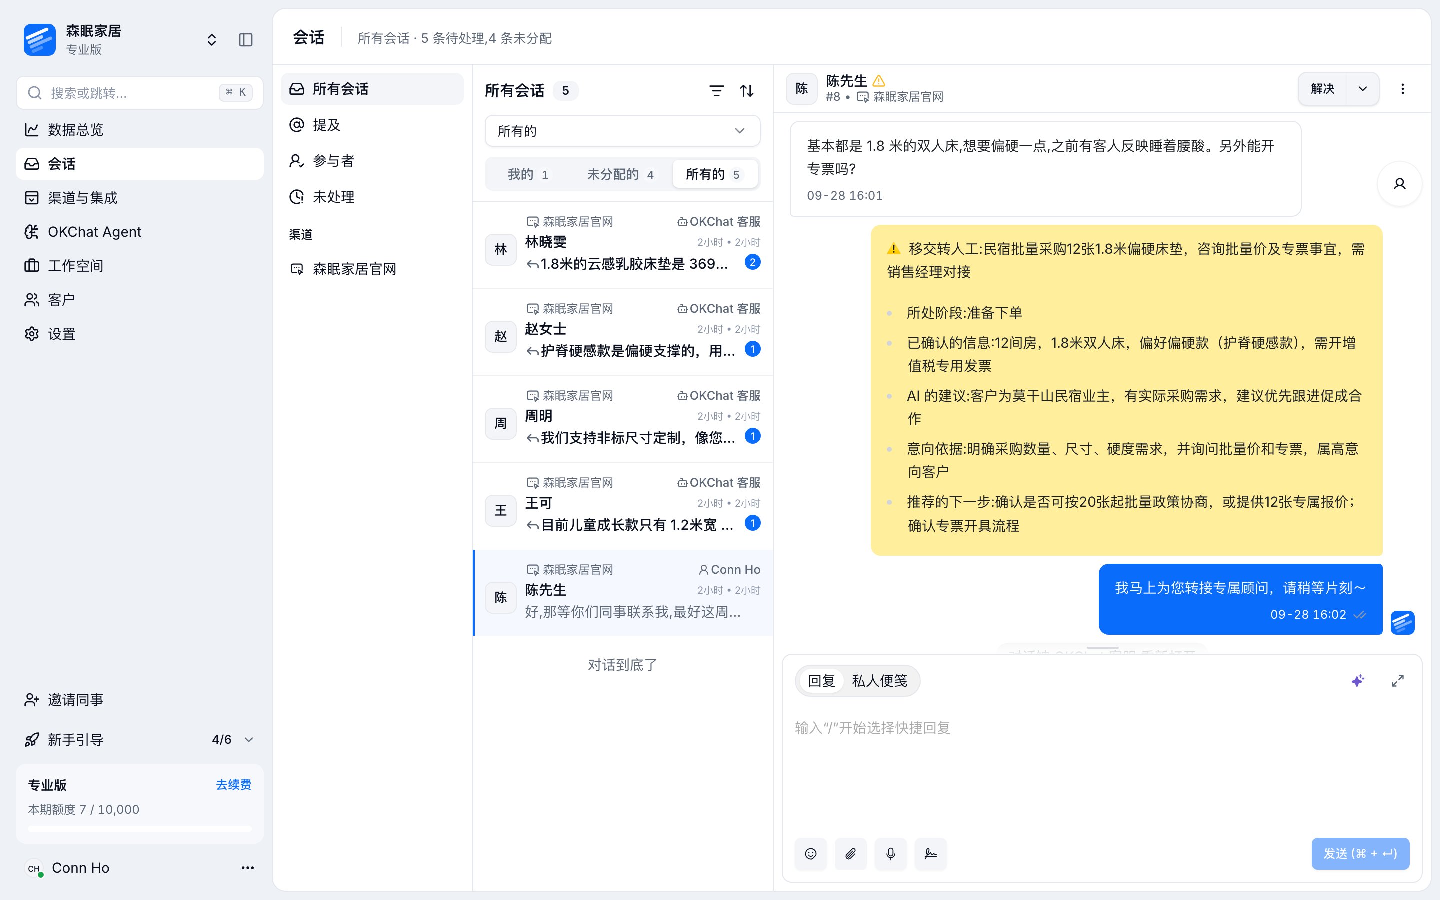Select 提及 mentions folder

coord(372,125)
